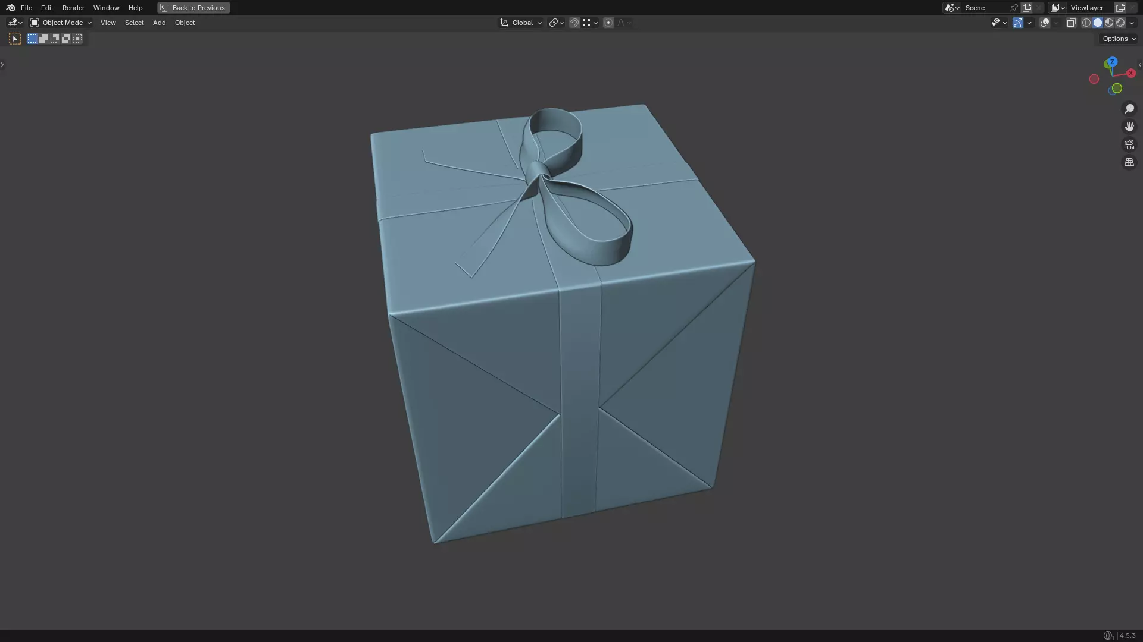
Task: Switch perspective/orthographic grid icon
Action: [1129, 162]
